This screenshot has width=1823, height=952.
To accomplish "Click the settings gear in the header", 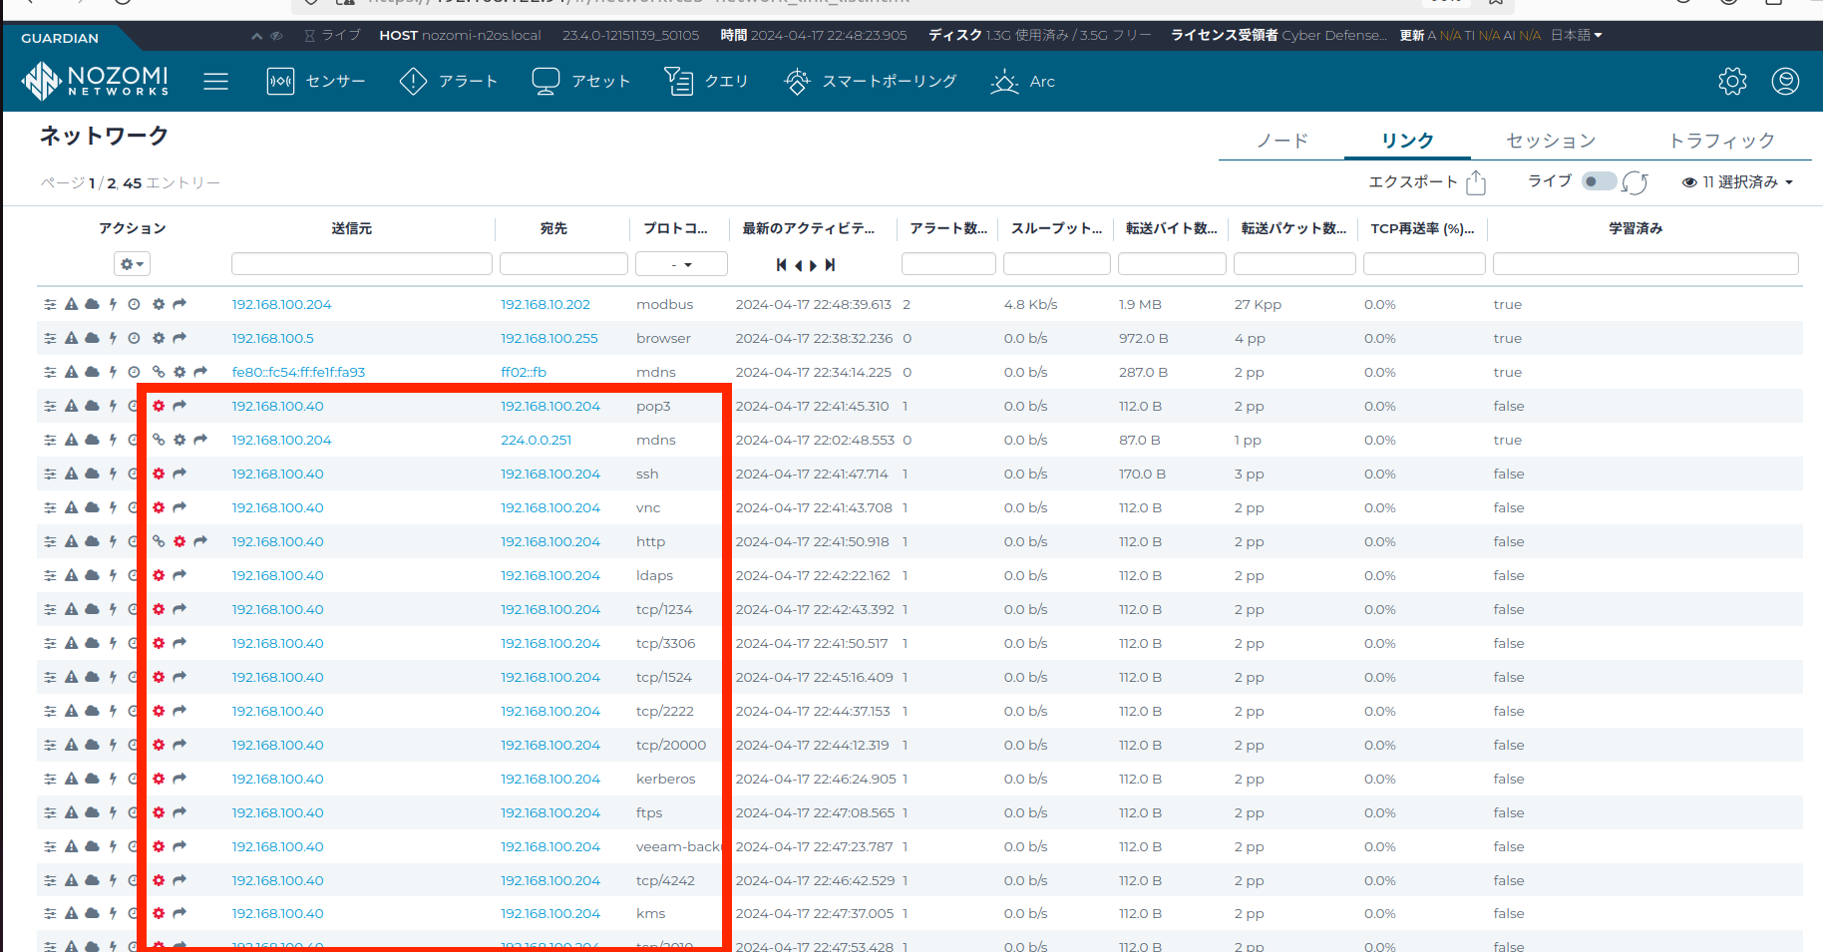I will pyautogui.click(x=1732, y=82).
